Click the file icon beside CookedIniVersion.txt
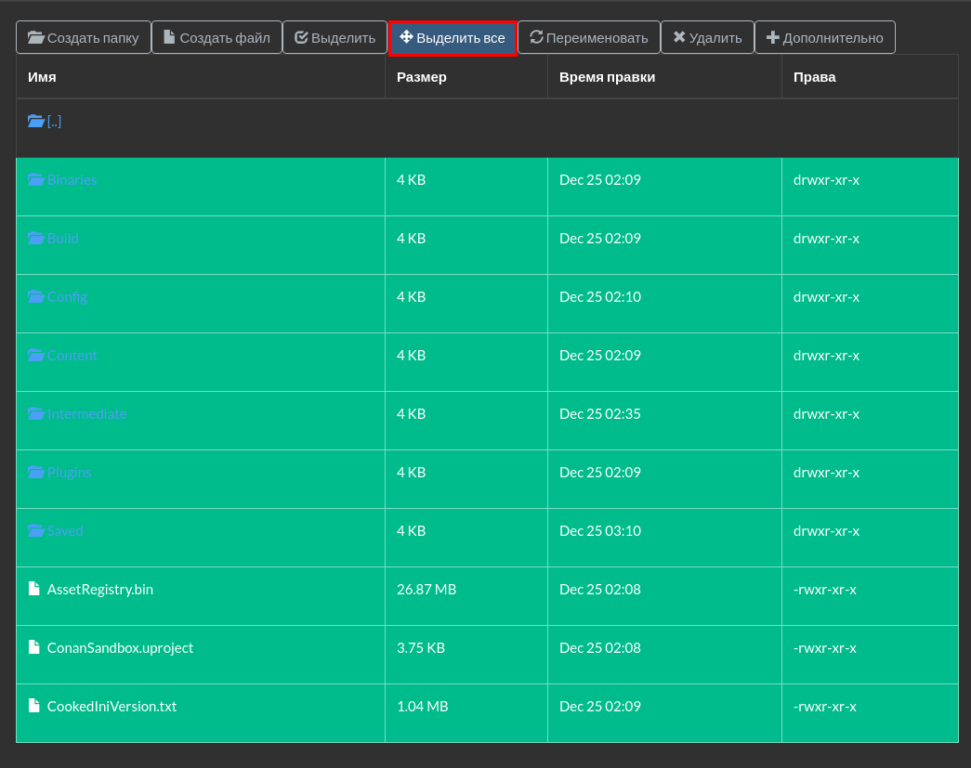The width and height of the screenshot is (971, 768). (x=34, y=706)
